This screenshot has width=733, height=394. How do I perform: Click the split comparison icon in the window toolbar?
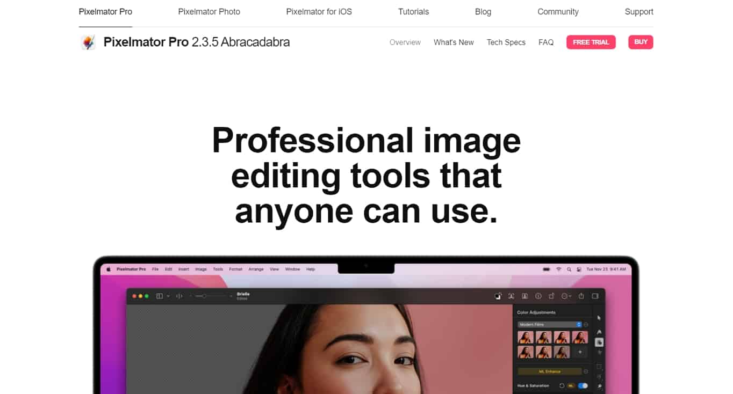pos(179,296)
